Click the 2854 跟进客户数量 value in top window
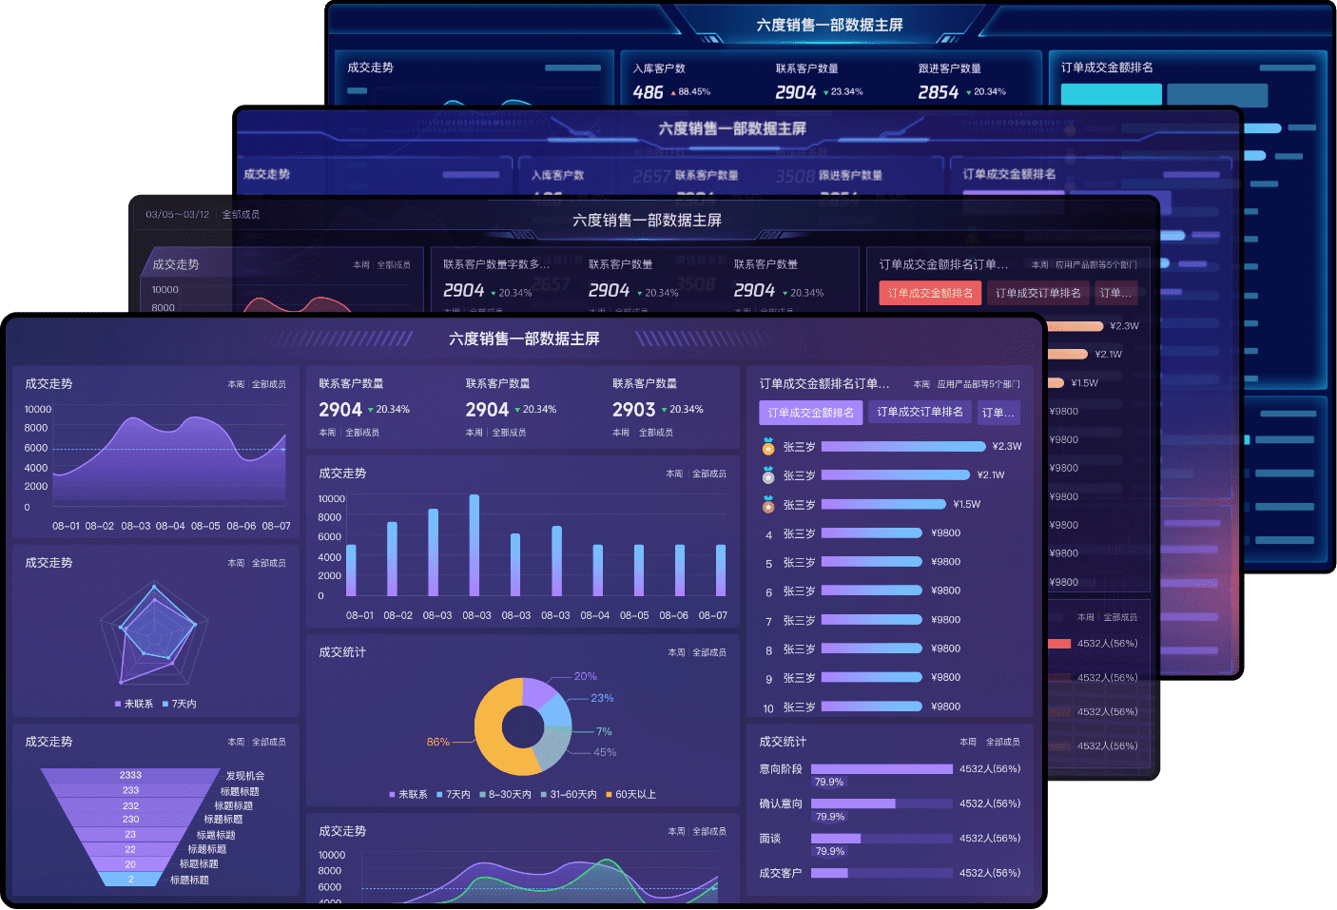1337x910 pixels. tap(938, 92)
